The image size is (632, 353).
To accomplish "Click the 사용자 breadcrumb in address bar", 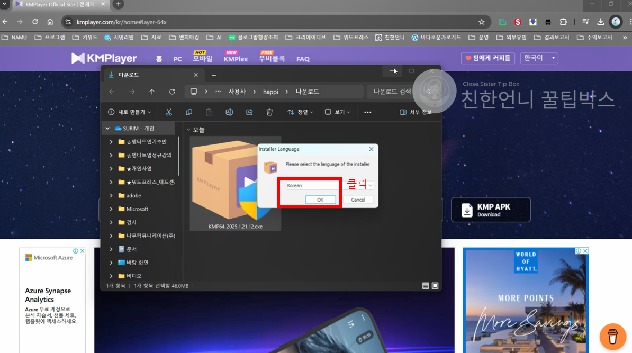I will coord(237,92).
